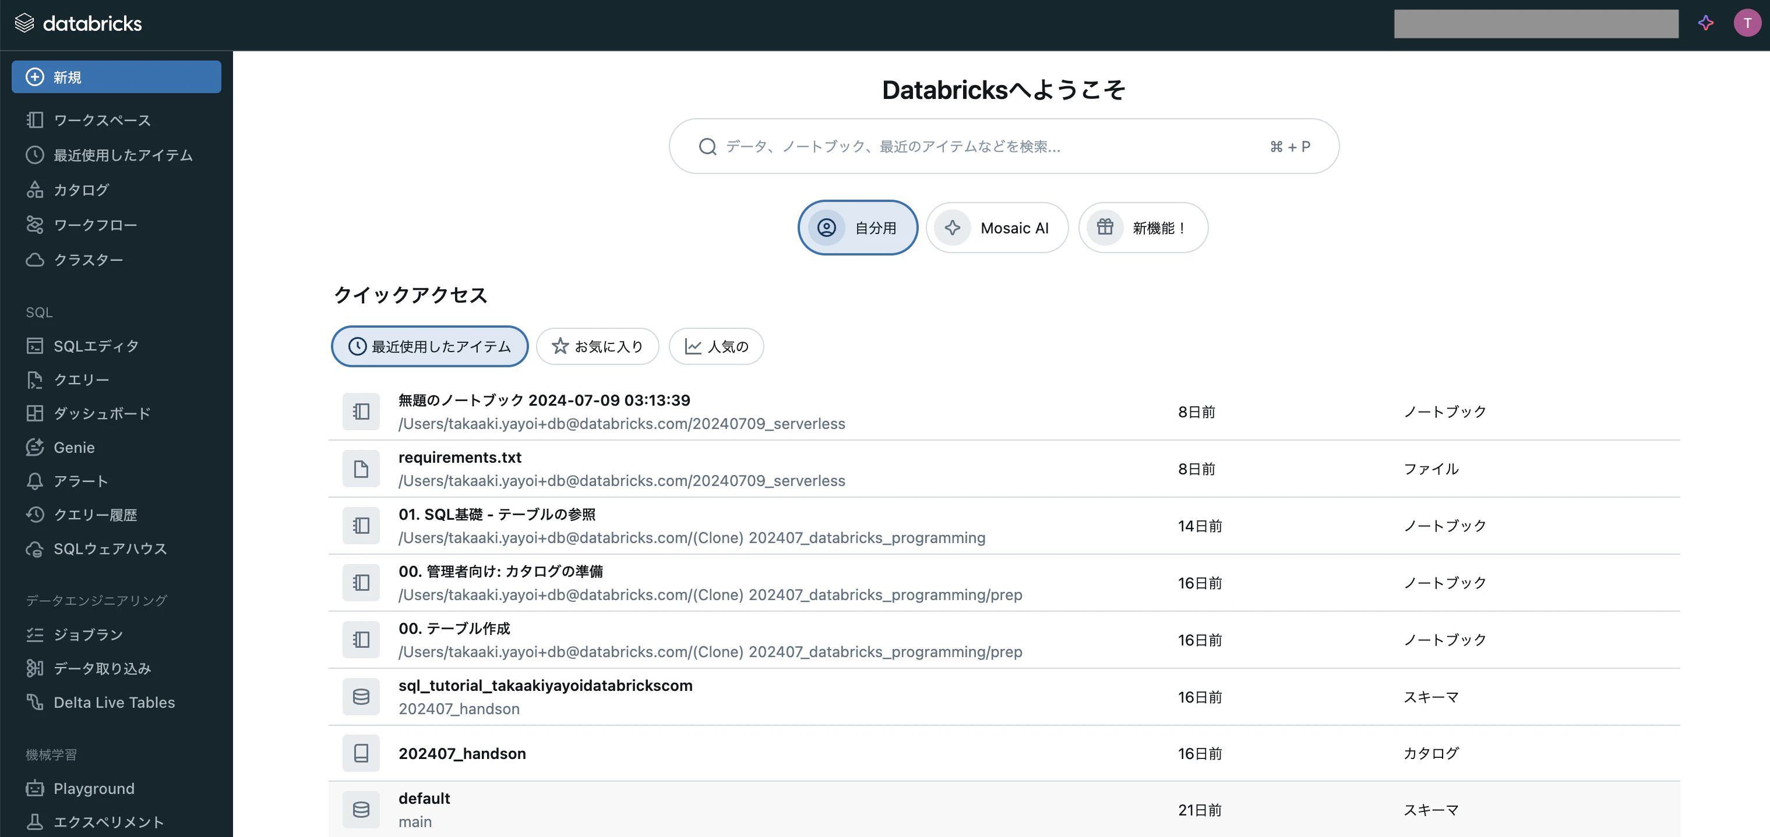Click the 21日前 date of default schema
The height and width of the screenshot is (837, 1770).
pyautogui.click(x=1200, y=810)
